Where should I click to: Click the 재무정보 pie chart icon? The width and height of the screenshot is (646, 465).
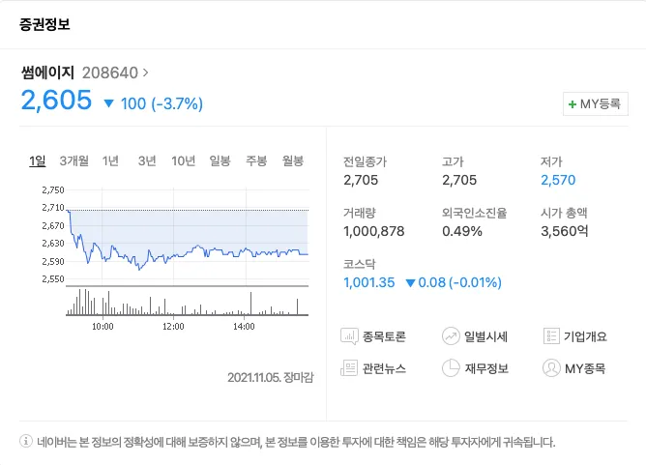[451, 368]
